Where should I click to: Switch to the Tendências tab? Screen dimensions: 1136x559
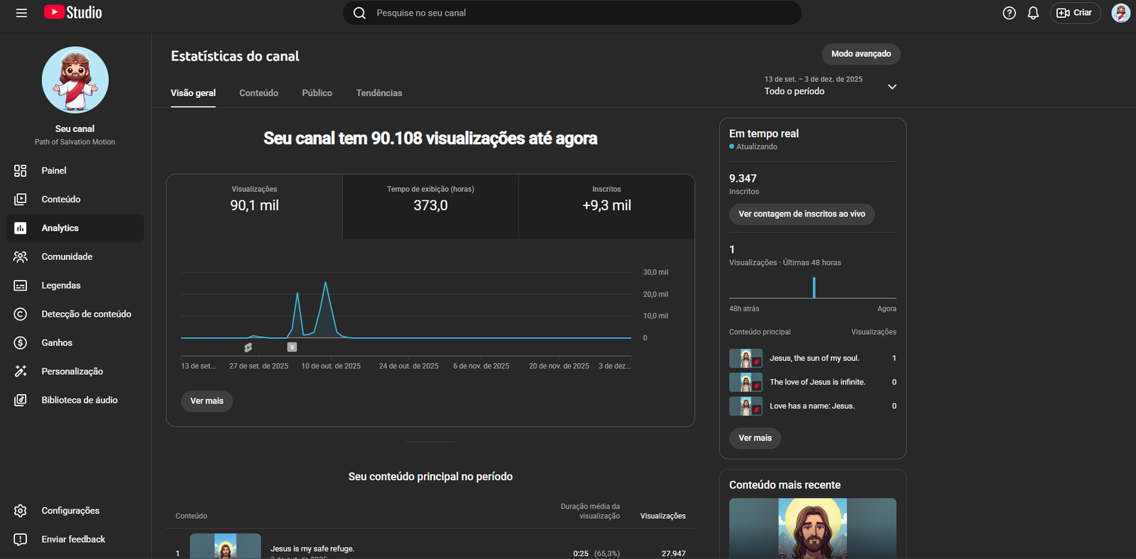tap(379, 93)
